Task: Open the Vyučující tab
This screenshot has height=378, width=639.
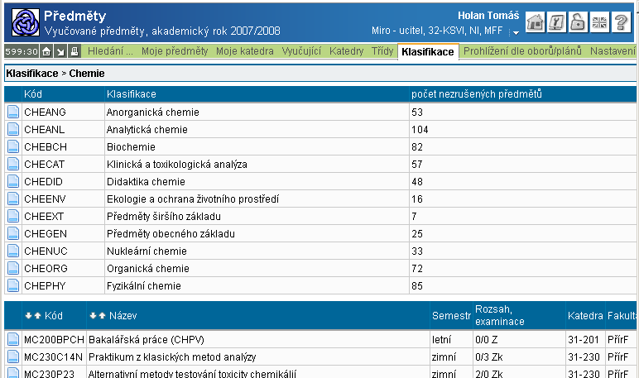Action: (x=302, y=51)
